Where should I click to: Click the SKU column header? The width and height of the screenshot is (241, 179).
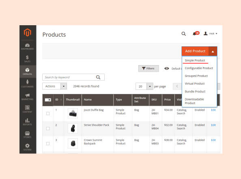(155, 100)
